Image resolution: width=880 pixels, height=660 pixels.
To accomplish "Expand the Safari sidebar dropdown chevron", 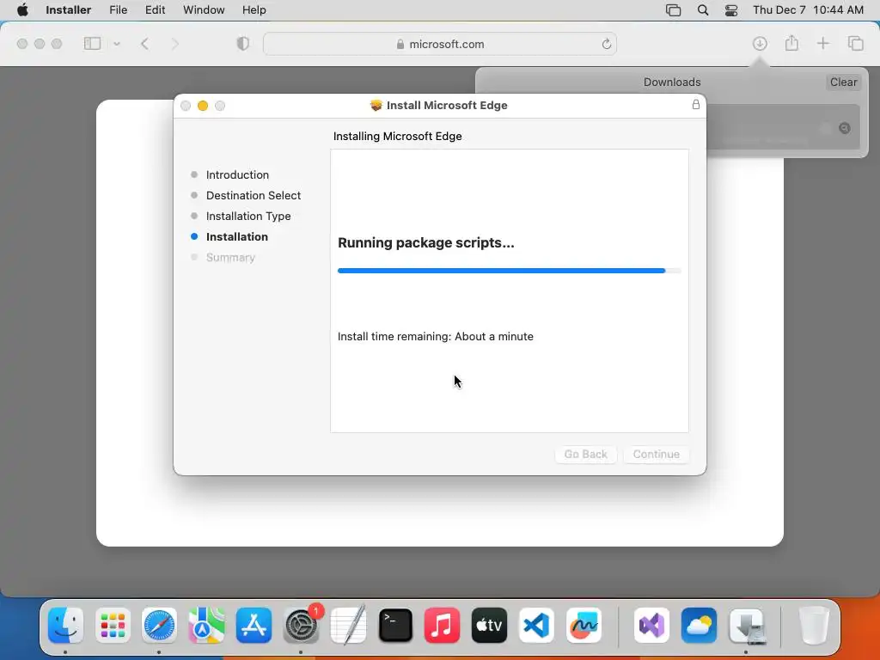I will pyautogui.click(x=117, y=44).
